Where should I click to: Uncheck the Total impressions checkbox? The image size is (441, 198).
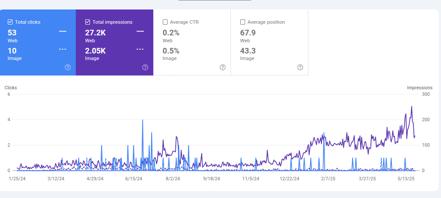click(88, 22)
